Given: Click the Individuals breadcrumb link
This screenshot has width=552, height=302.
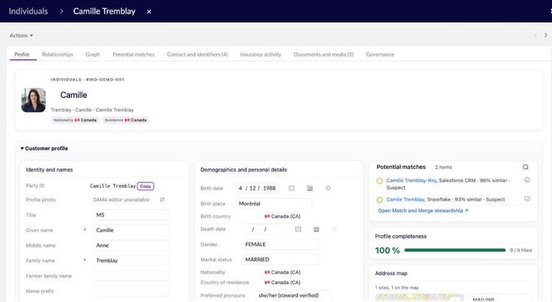Looking at the screenshot, I should click(28, 11).
